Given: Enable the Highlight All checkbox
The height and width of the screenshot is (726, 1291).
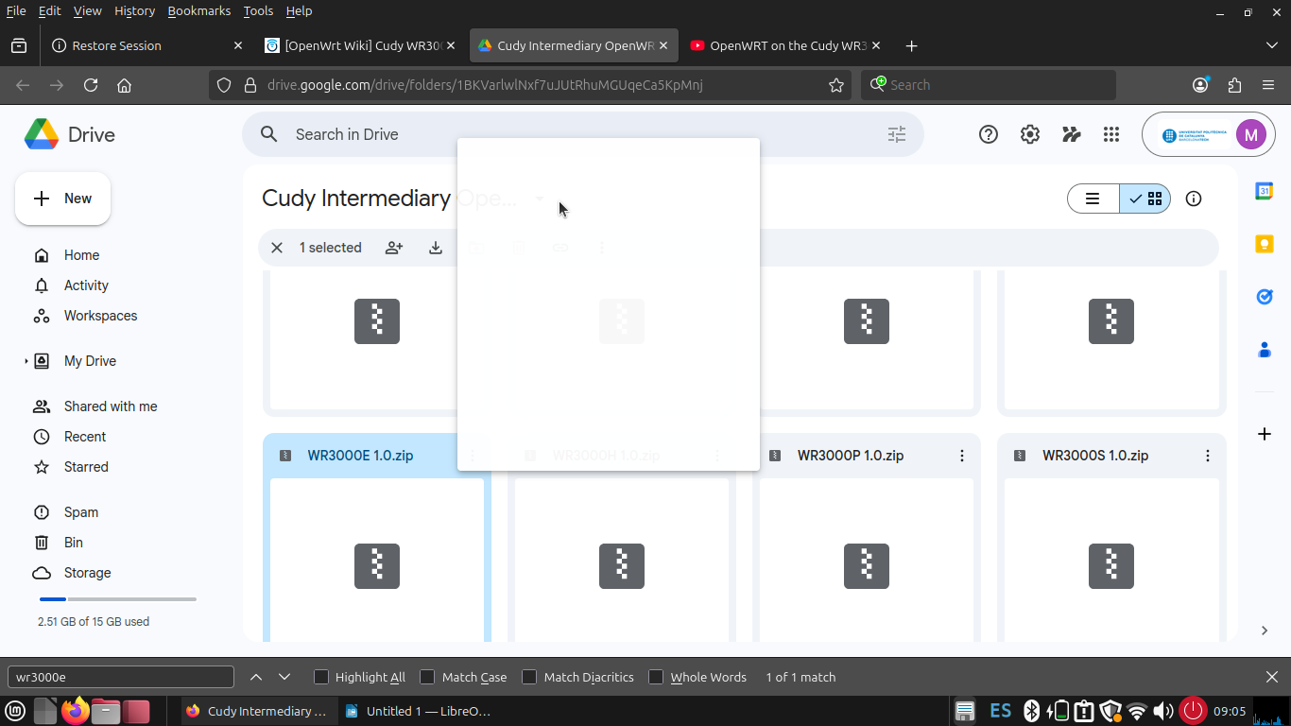Looking at the screenshot, I should (x=321, y=677).
